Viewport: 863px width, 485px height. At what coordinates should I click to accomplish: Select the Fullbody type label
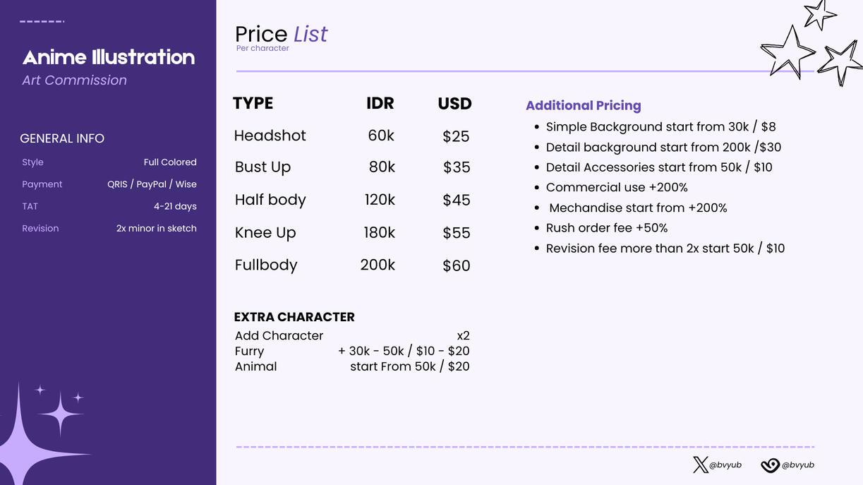click(x=266, y=265)
